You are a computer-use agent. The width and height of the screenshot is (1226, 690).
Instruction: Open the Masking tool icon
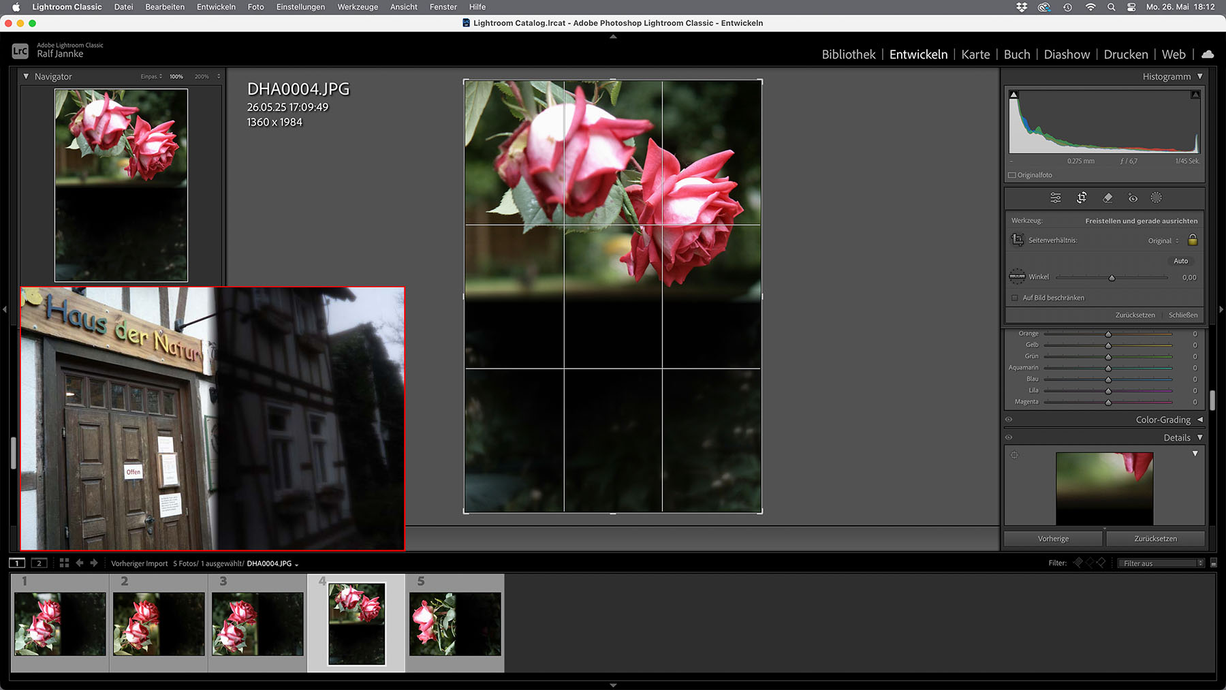(x=1156, y=198)
